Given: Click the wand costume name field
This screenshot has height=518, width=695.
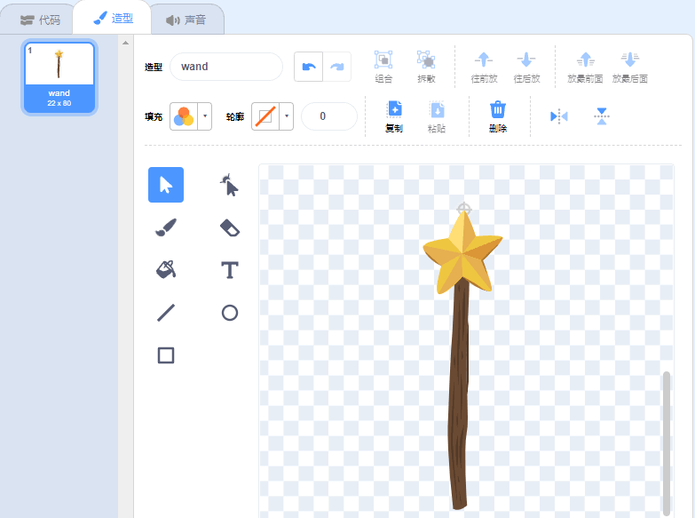Looking at the screenshot, I should (x=226, y=67).
